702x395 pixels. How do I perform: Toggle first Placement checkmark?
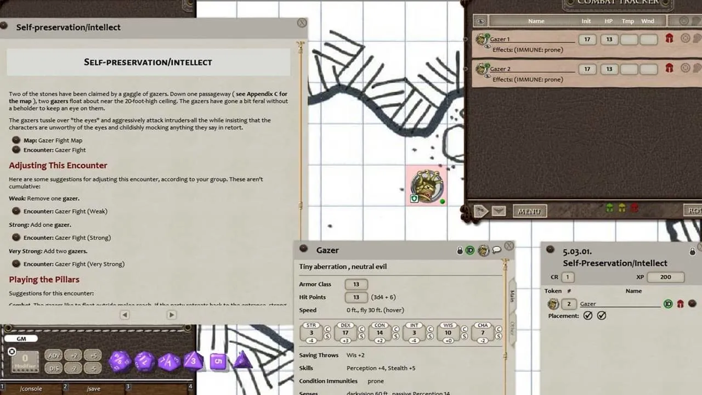588,315
